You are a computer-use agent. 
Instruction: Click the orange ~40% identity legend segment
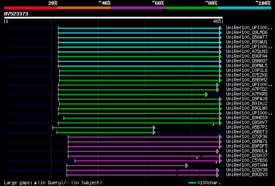click(84, 8)
